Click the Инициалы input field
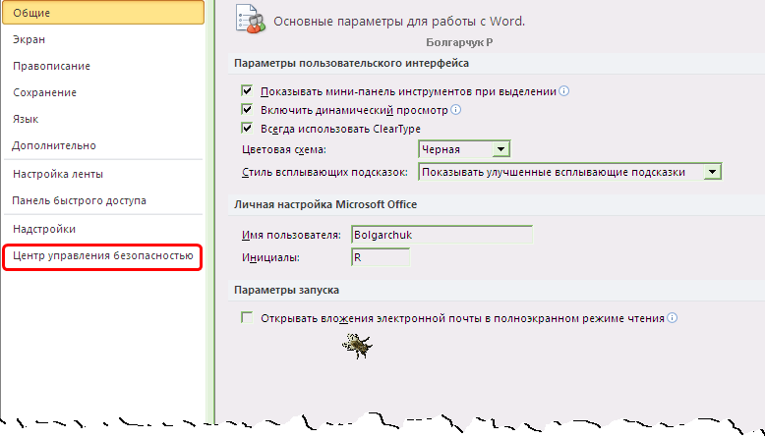This screenshot has width=765, height=438. [381, 257]
